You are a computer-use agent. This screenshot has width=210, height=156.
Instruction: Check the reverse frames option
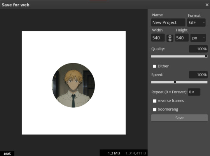tap(155, 101)
